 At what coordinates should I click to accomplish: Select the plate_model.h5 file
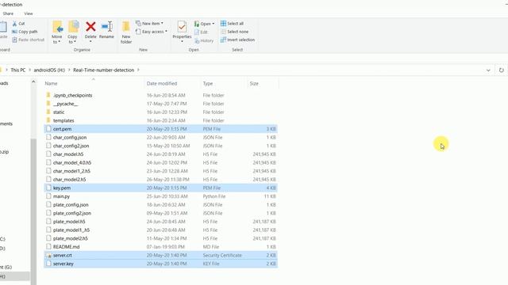click(160, 222)
